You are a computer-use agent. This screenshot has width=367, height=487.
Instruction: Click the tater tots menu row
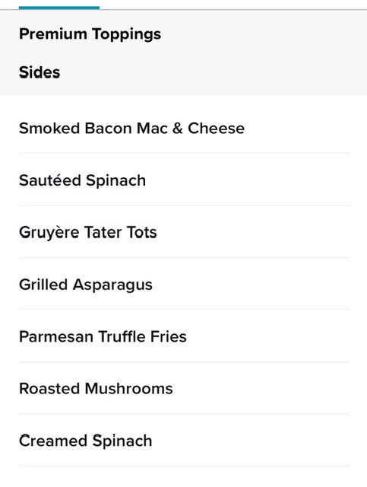coord(185,232)
